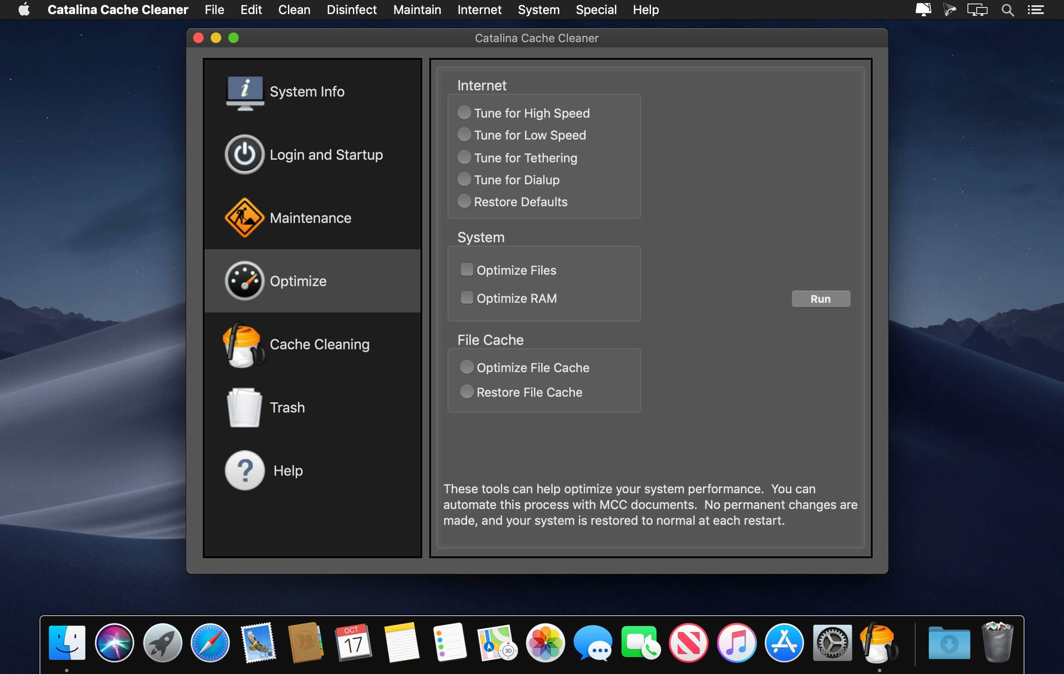Open the Cache Cleaning section
Image resolution: width=1064 pixels, height=674 pixels.
313,344
